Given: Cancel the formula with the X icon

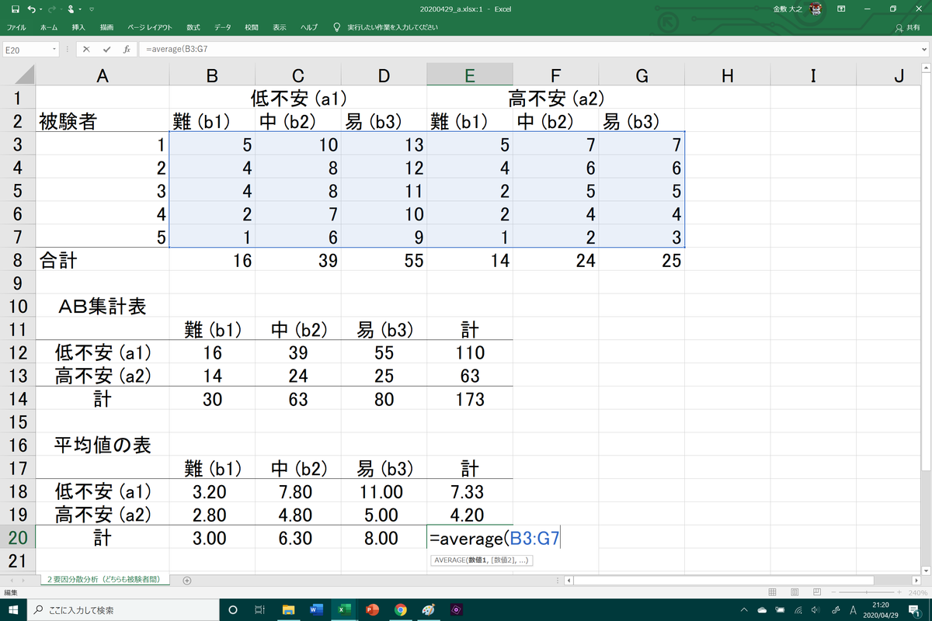Looking at the screenshot, I should pyautogui.click(x=86, y=47).
